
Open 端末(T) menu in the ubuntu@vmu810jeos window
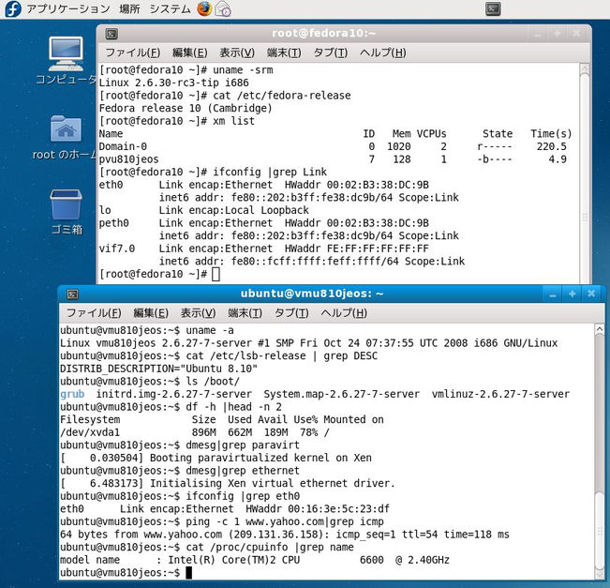(x=245, y=313)
